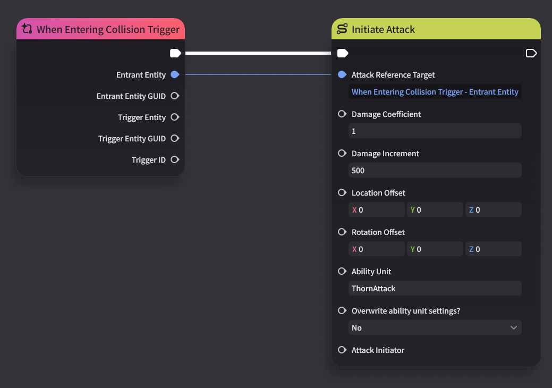Select the Initiate Attack node title
This screenshot has width=552, height=388.
(383, 29)
